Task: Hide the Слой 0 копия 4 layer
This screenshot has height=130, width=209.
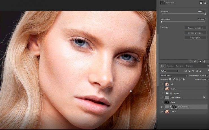Action: [x=162, y=107]
